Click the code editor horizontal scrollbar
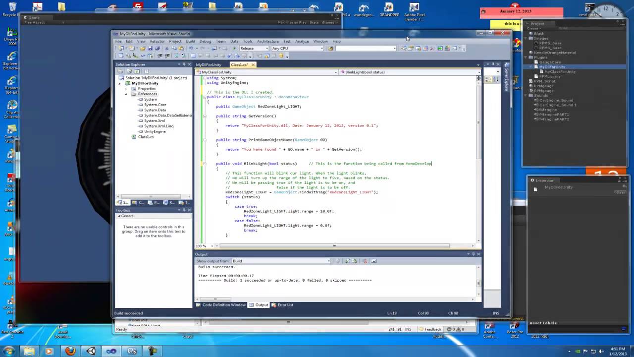The height and width of the screenshot is (357, 634). pos(334,246)
